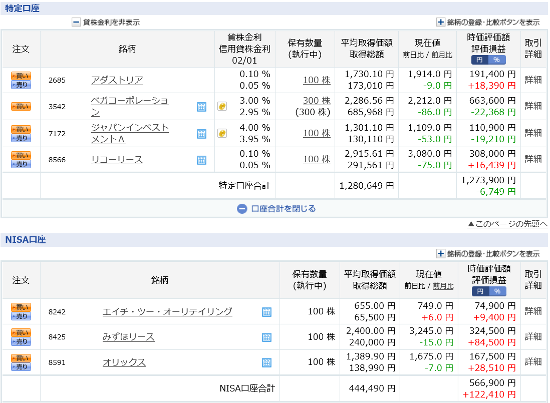The image size is (550, 403).
Task: Collapse totals with 口座合計を閉じる
Action: 277,209
